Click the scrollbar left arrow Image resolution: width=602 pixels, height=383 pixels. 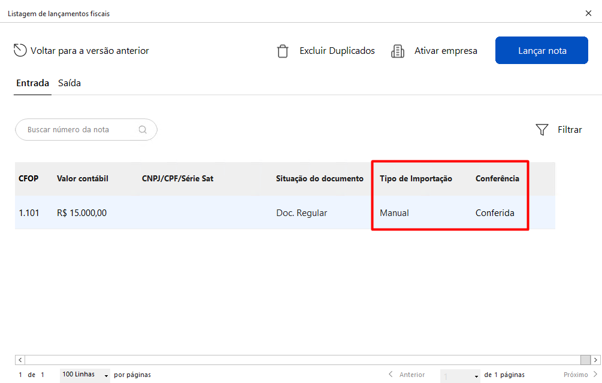(20, 360)
